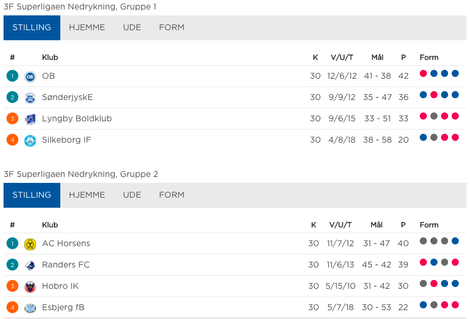This screenshot has height=319, width=470.
Task: Click the Hobro IK club crest
Action: [30, 286]
